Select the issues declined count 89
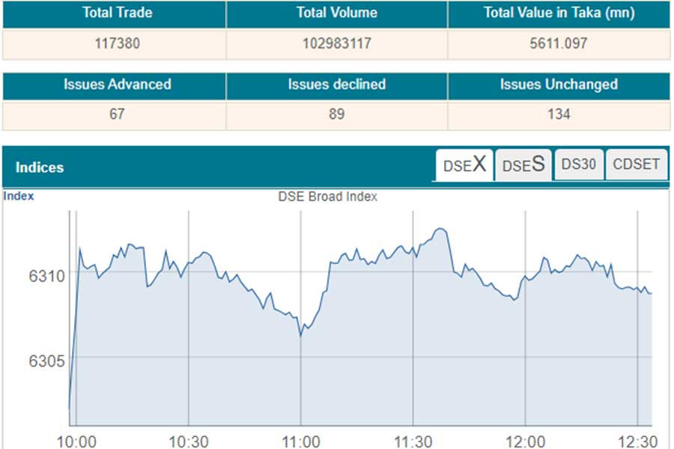This screenshot has height=449, width=674. (336, 114)
